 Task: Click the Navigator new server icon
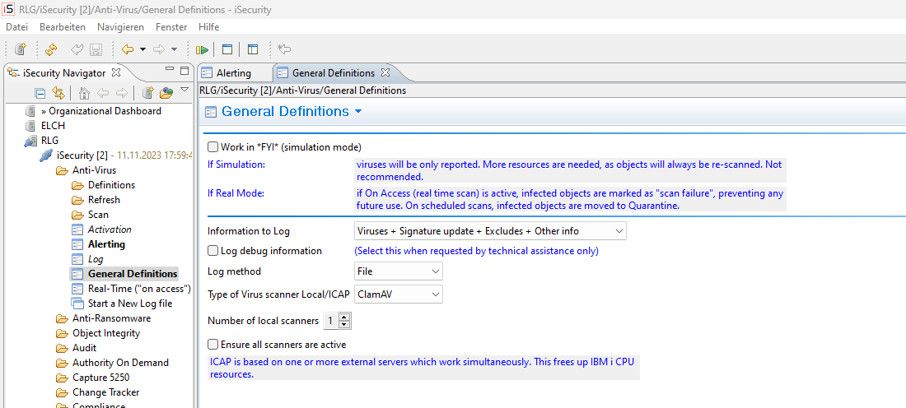(148, 93)
